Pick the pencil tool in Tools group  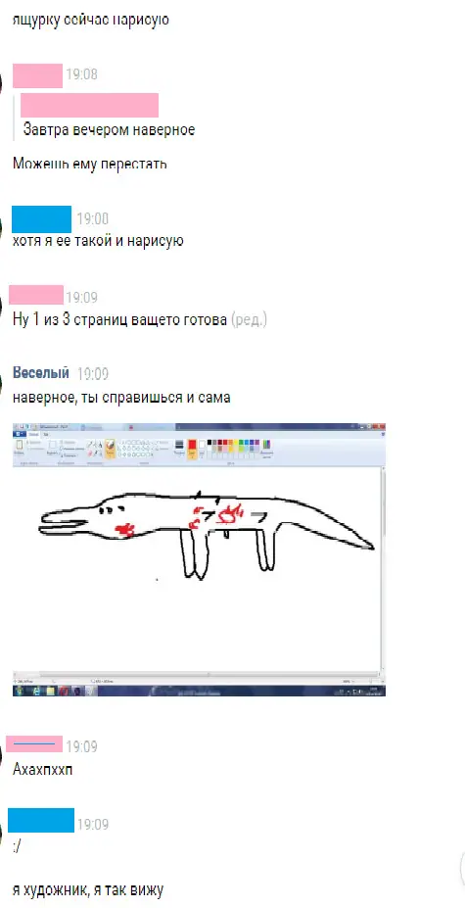(90, 444)
